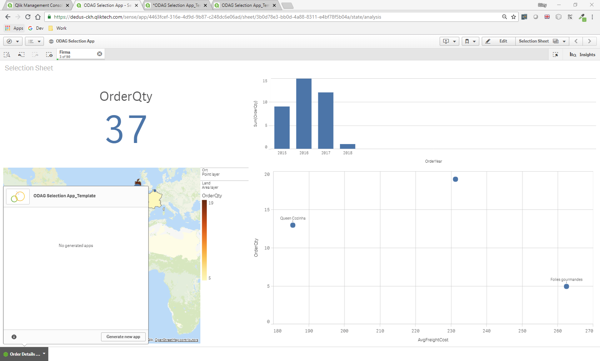Click the Selection Sheet title
Screen dimensions: 600x361
[x=29, y=68]
